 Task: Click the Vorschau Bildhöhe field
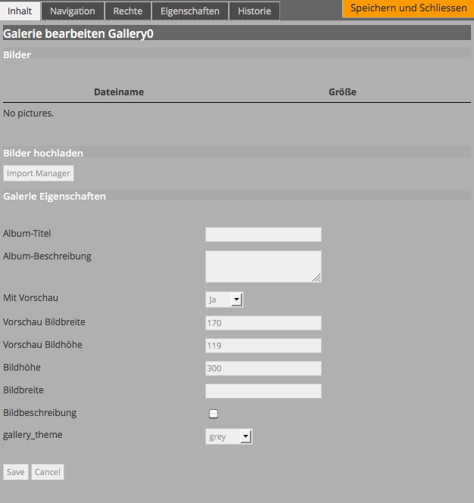(263, 346)
